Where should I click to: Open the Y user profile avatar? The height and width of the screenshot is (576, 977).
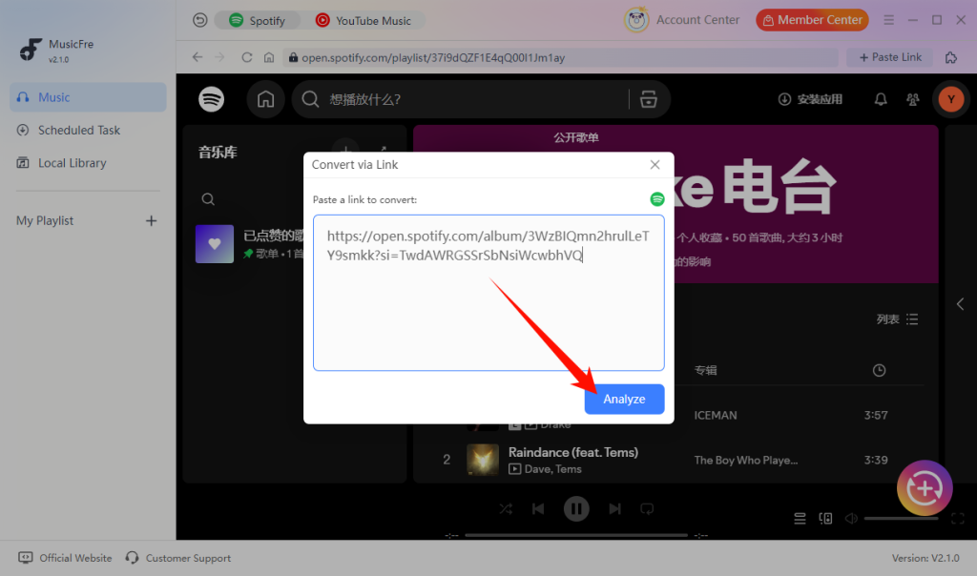[x=951, y=99]
